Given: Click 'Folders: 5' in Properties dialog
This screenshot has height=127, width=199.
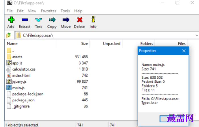Looking at the screenshot, I should coord(150,86).
